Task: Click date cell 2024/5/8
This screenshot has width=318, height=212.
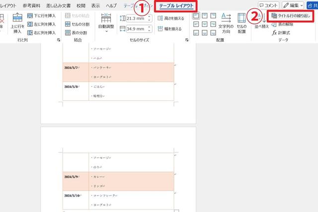Action: pos(72,86)
